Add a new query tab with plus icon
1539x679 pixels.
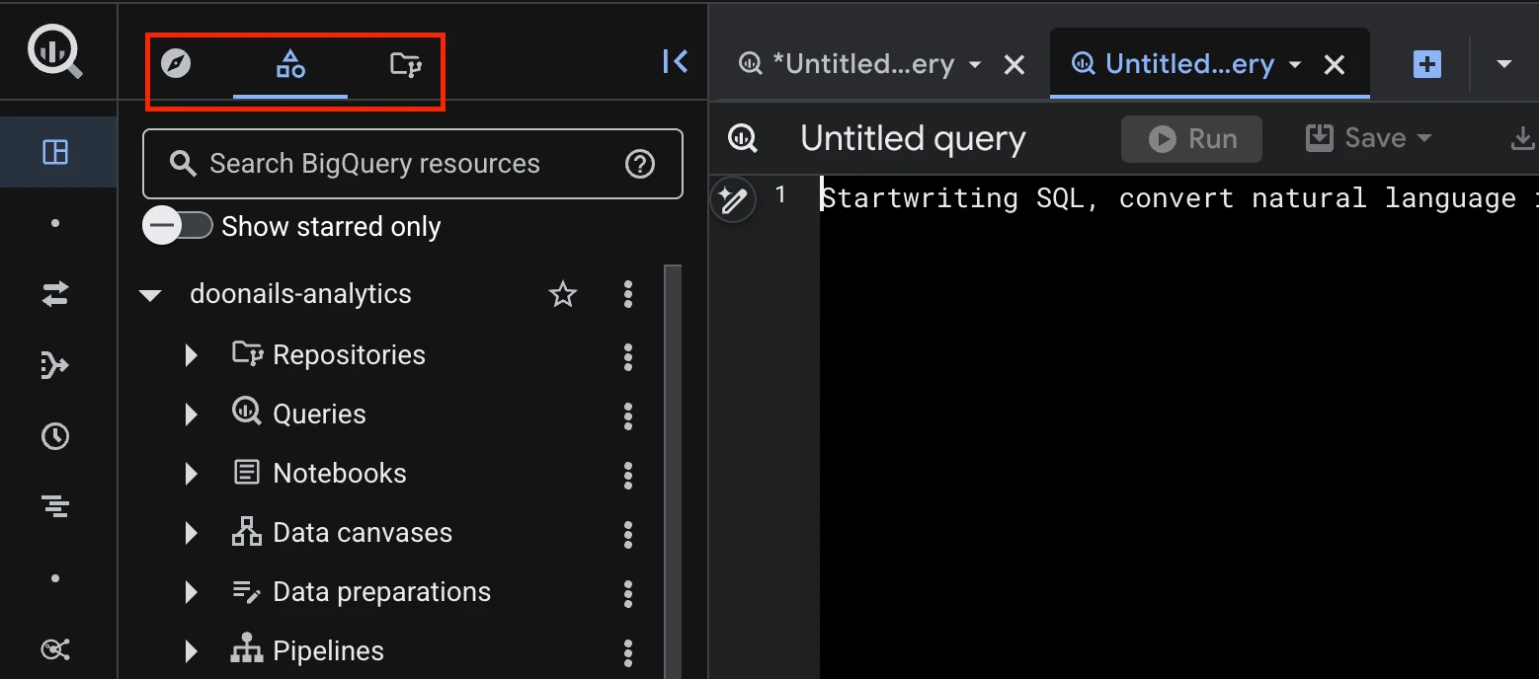1427,65
